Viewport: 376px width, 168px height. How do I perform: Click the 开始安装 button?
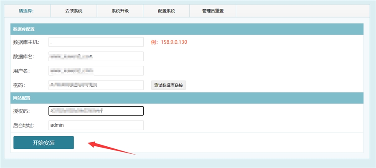tap(43, 143)
